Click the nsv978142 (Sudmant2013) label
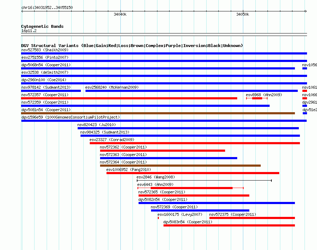 tap(46, 87)
